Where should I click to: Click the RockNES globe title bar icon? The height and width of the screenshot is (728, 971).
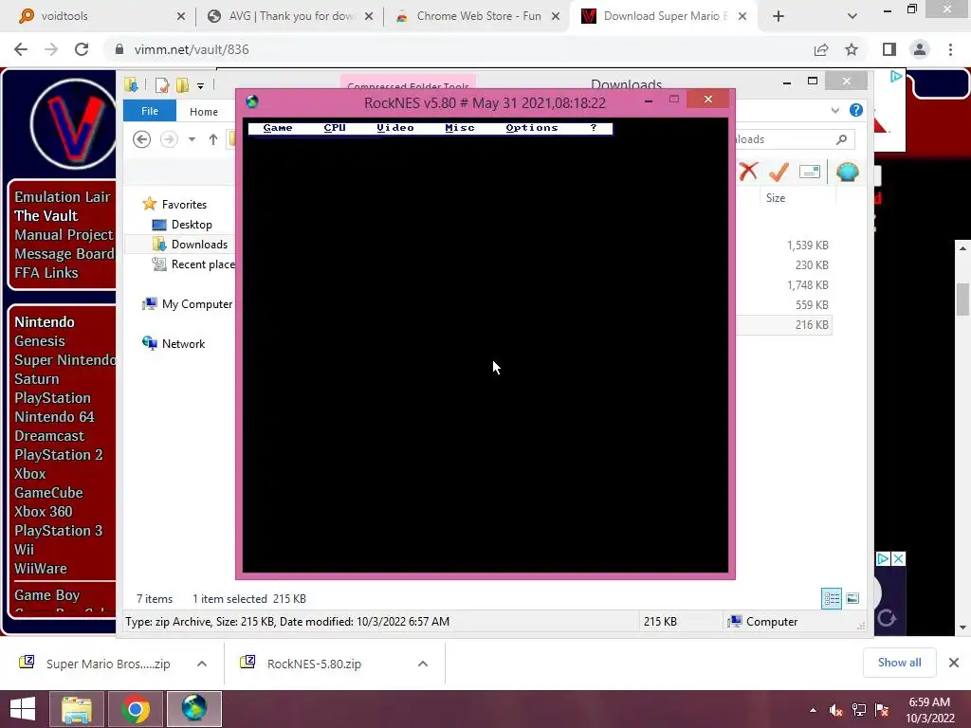tap(252, 102)
